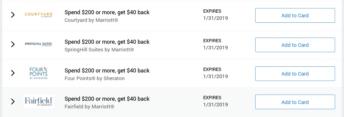
Task: Click the Four Points by Sheraton logo
Action: 39,73
